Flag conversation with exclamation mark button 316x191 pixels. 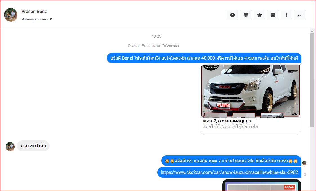pyautogui.click(x=286, y=15)
